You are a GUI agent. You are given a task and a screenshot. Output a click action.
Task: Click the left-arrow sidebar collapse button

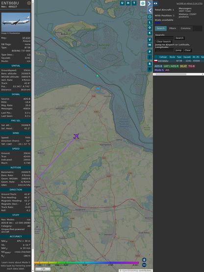pos(150,11)
